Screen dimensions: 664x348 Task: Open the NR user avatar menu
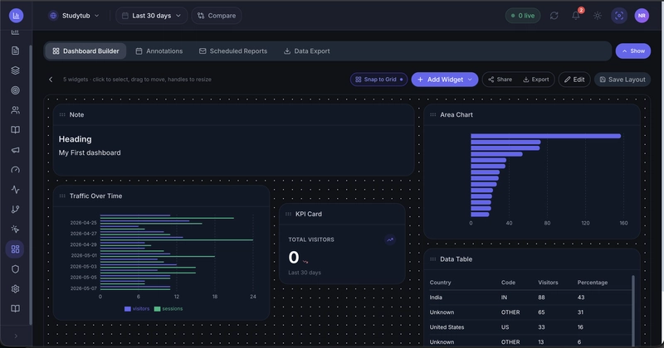(x=642, y=16)
